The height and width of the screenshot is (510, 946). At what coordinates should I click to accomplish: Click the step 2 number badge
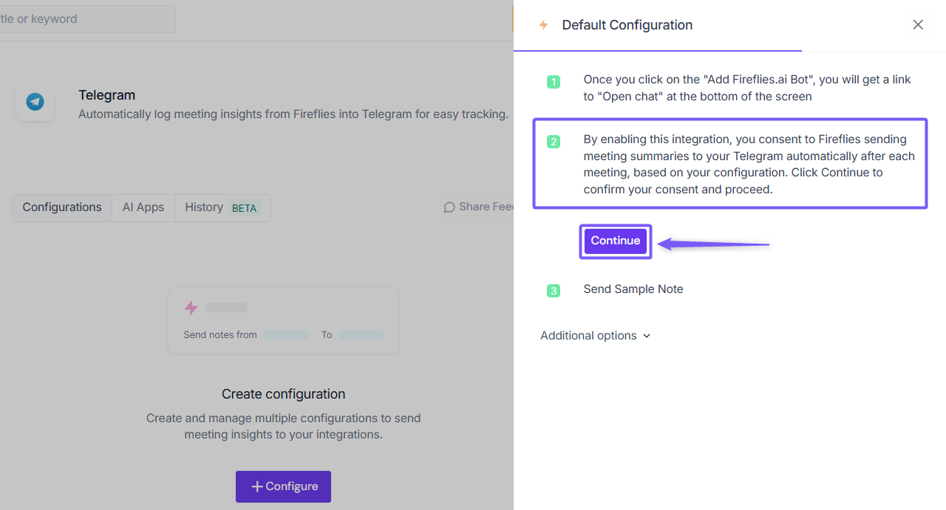click(554, 142)
